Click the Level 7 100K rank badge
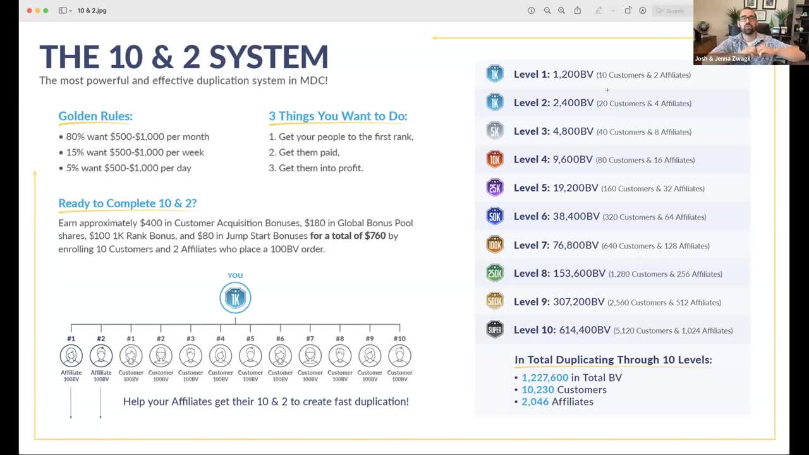Viewport: 809px width, 455px height. tap(495, 245)
